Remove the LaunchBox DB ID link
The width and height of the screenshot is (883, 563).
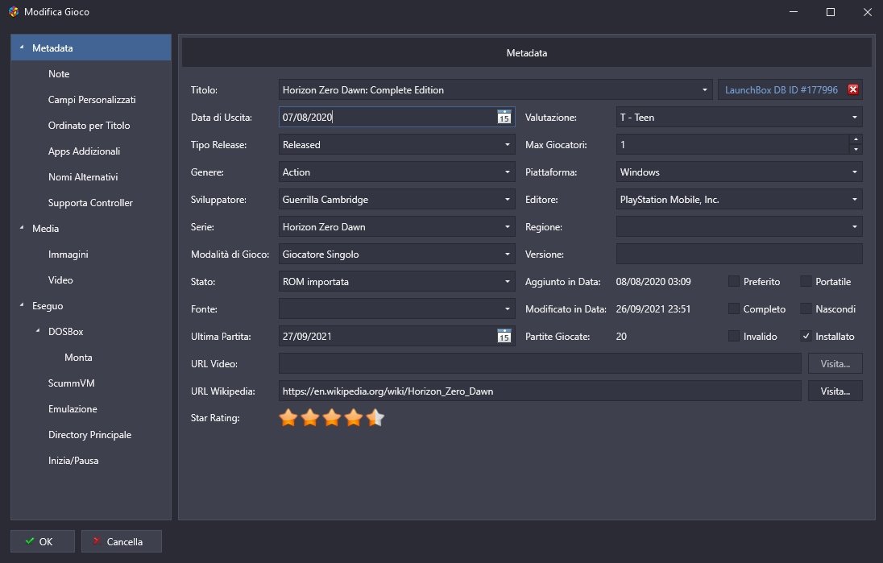click(853, 89)
